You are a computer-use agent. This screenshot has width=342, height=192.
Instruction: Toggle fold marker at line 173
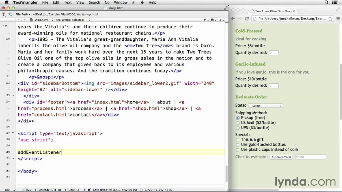click(x=13, y=95)
